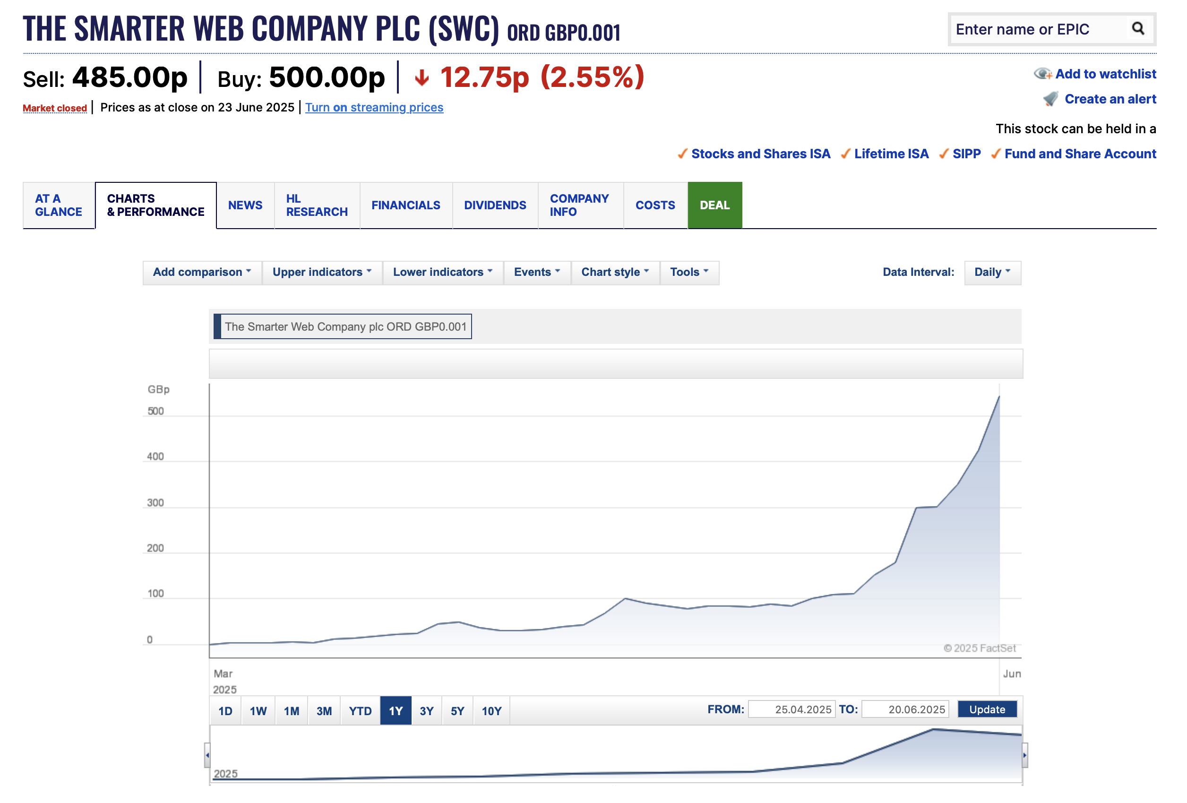Select the YTD time range

[360, 710]
